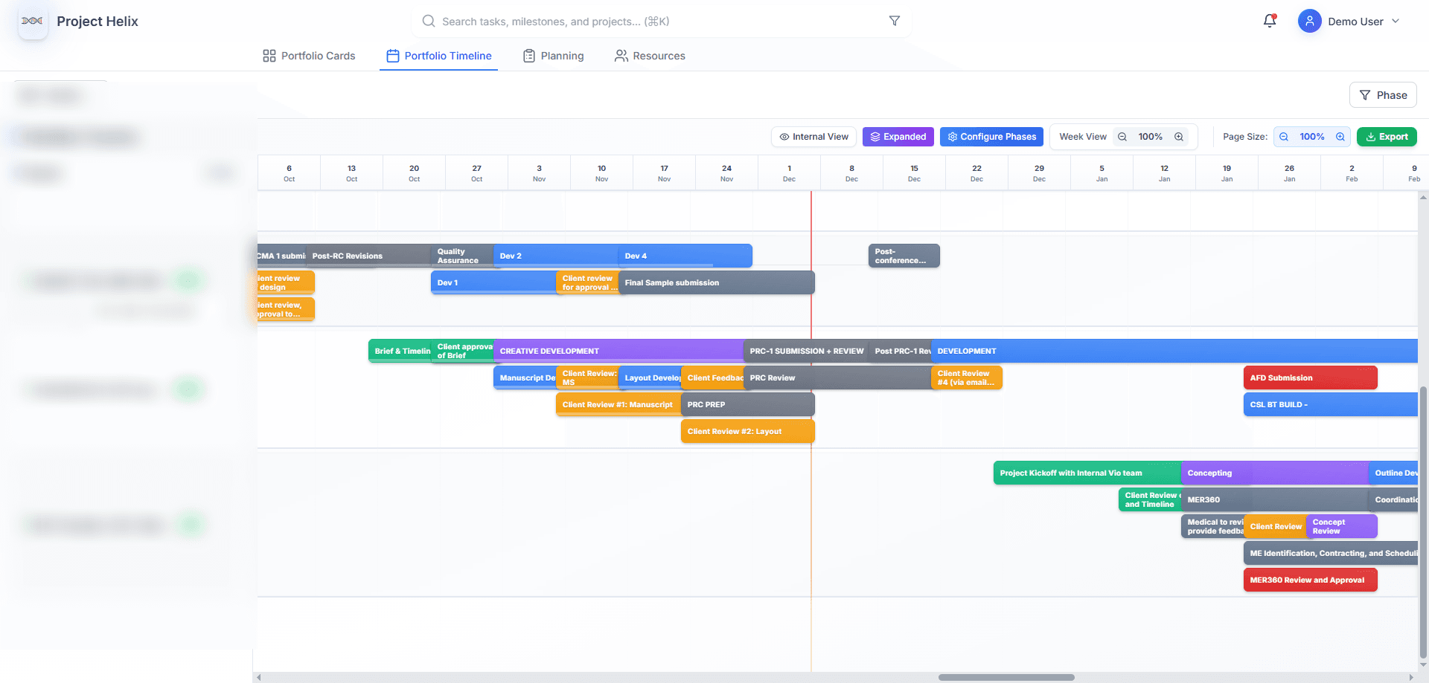
Task: Click the notification bell icon
Action: pos(1269,21)
